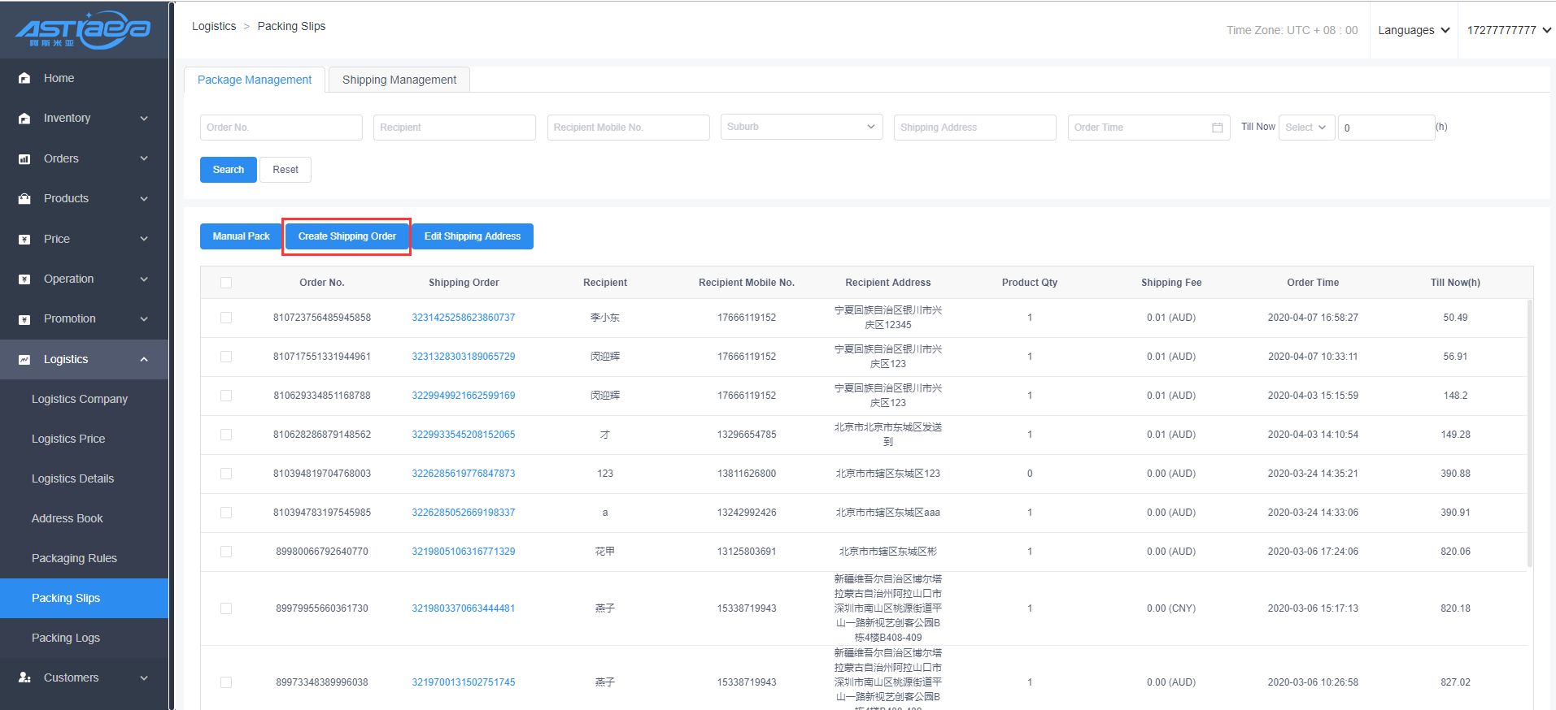Image resolution: width=1556 pixels, height=710 pixels.
Task: Open shipping order link 3231425258623860737
Action: [463, 318]
